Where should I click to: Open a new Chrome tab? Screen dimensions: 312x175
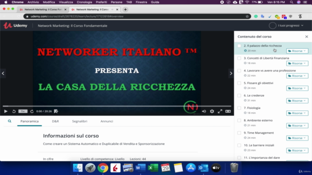(x=125, y=9)
